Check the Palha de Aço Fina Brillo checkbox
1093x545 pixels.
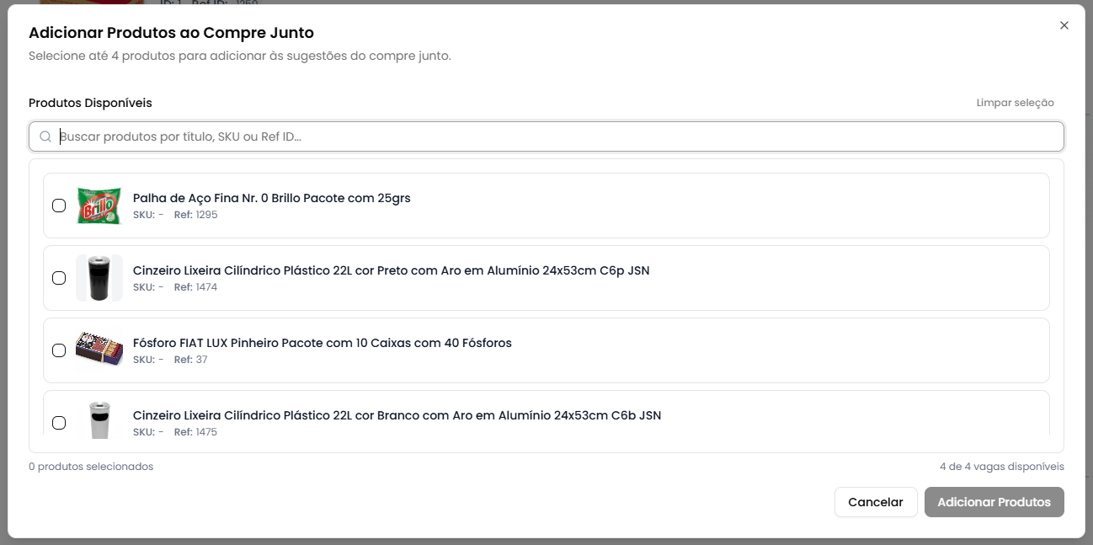click(x=59, y=205)
